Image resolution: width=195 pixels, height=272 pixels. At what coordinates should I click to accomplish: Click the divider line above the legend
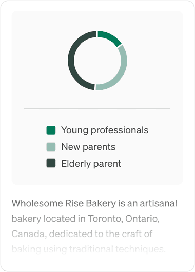pos(97,109)
